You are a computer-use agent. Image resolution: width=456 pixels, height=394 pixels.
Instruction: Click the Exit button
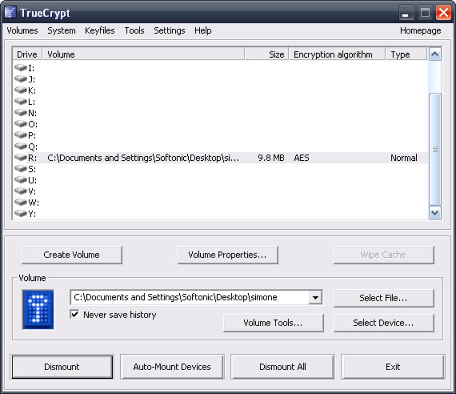[x=393, y=367]
